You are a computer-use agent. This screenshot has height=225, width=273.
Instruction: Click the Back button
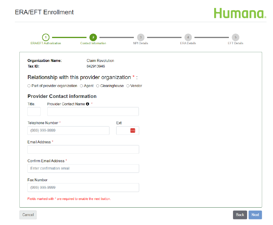pyautogui.click(x=240, y=215)
